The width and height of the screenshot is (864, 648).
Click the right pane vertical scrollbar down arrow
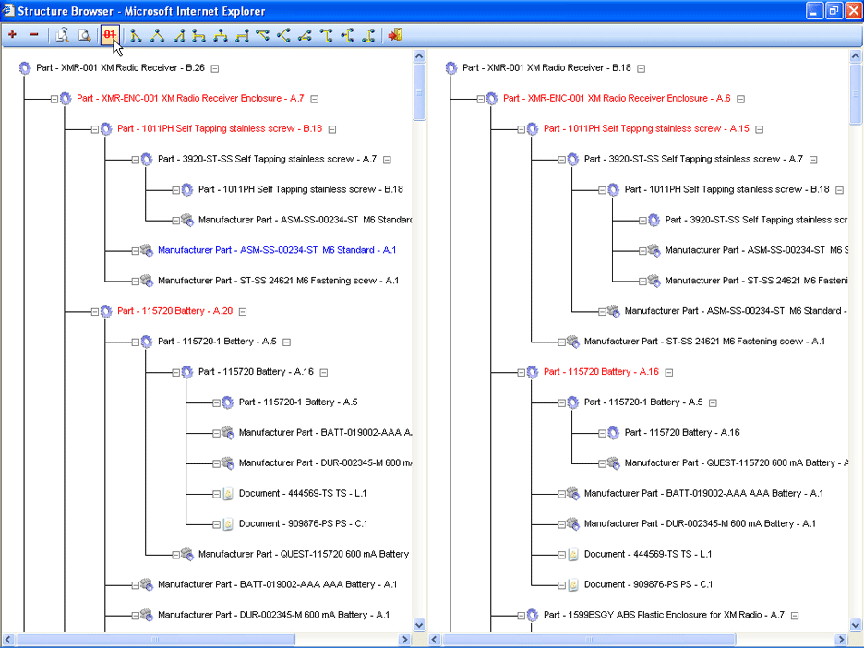pos(854,624)
